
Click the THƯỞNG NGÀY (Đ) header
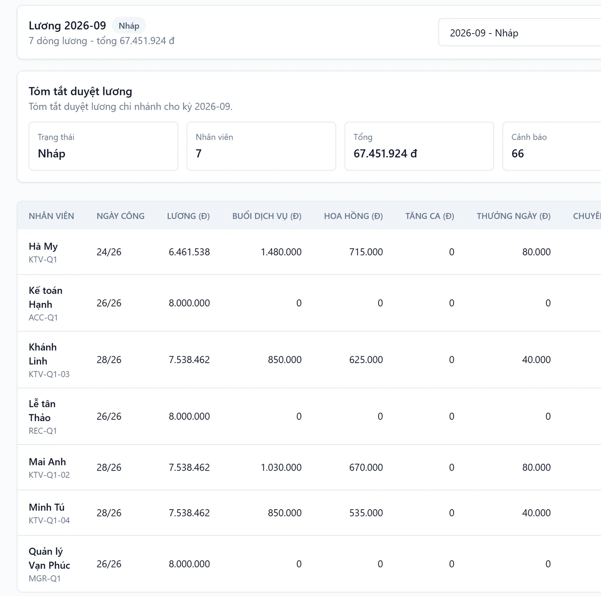coord(513,216)
